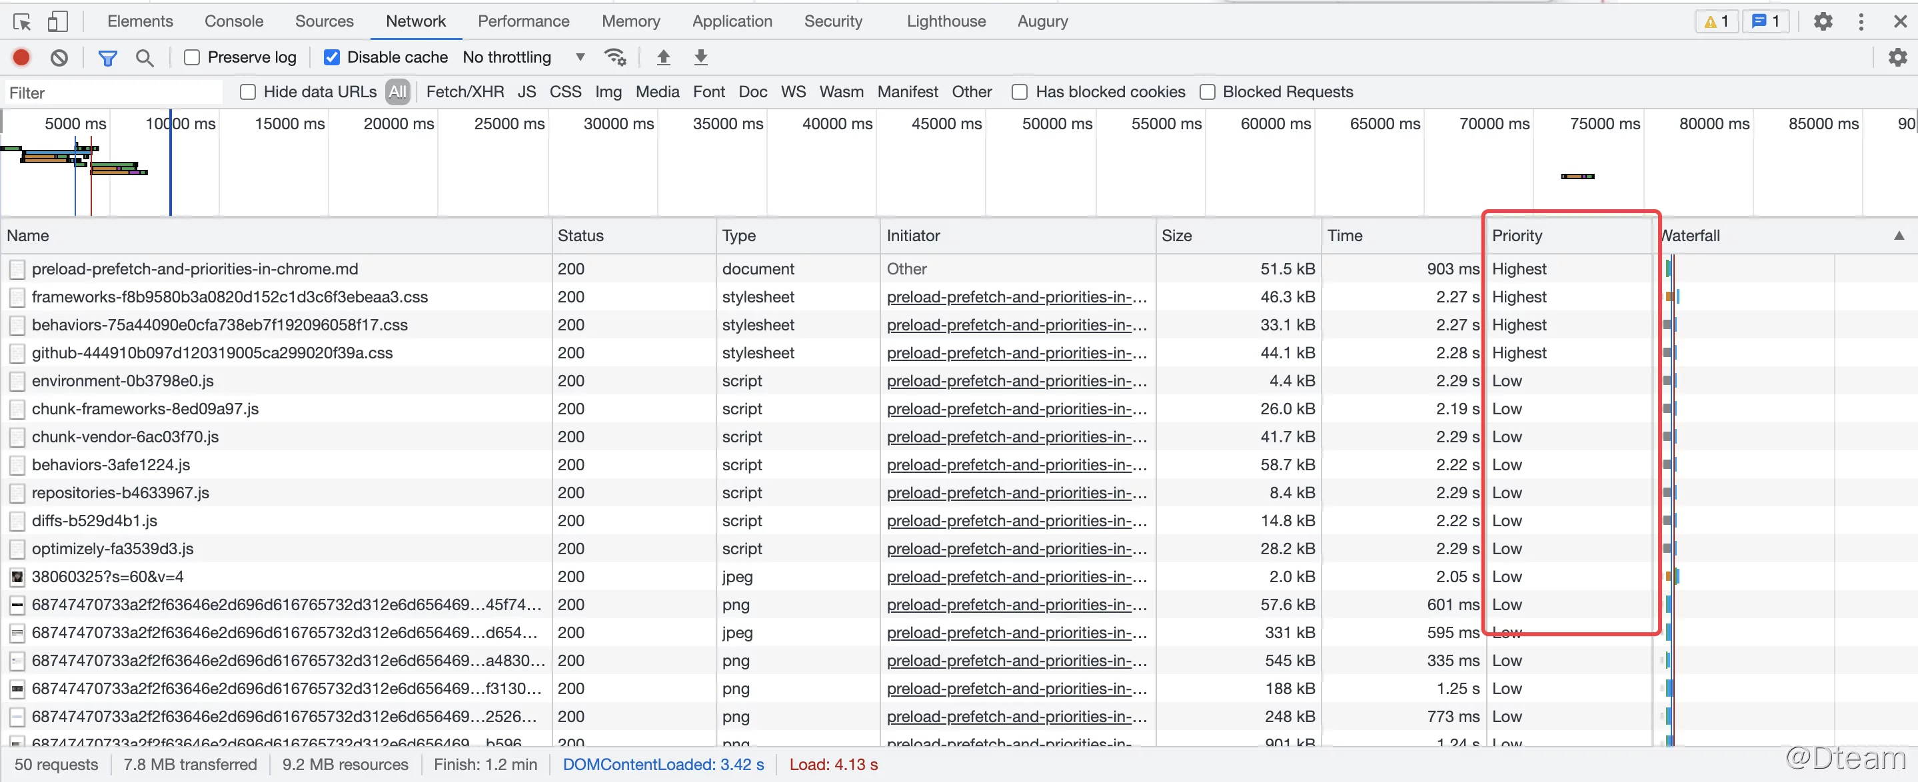Export HAR file download arrow
Viewport: 1918px width, 782px height.
click(700, 57)
